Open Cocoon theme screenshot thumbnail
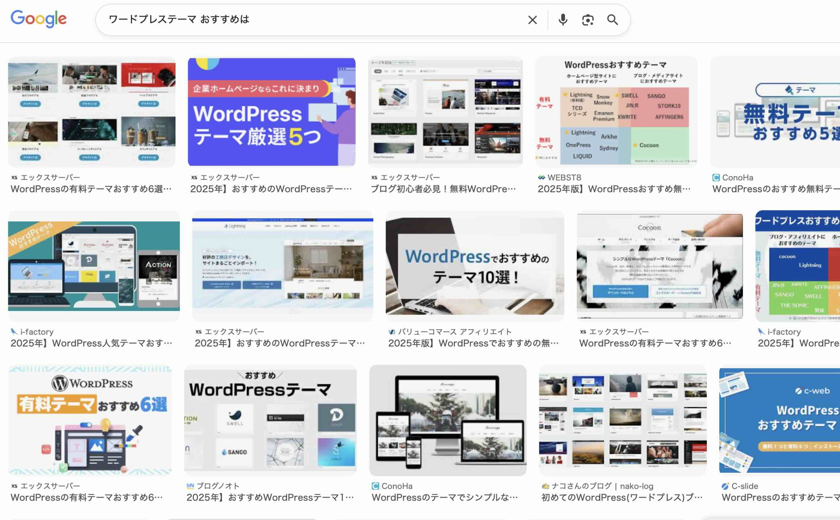Viewport: 840px width, 520px height. pyautogui.click(x=660, y=266)
